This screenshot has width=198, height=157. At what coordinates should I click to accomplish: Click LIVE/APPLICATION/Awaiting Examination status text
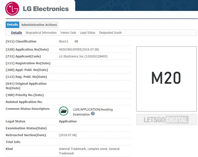[x=93, y=112]
